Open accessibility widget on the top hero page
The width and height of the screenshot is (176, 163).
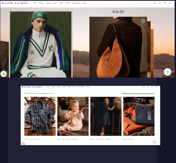pos(4,74)
